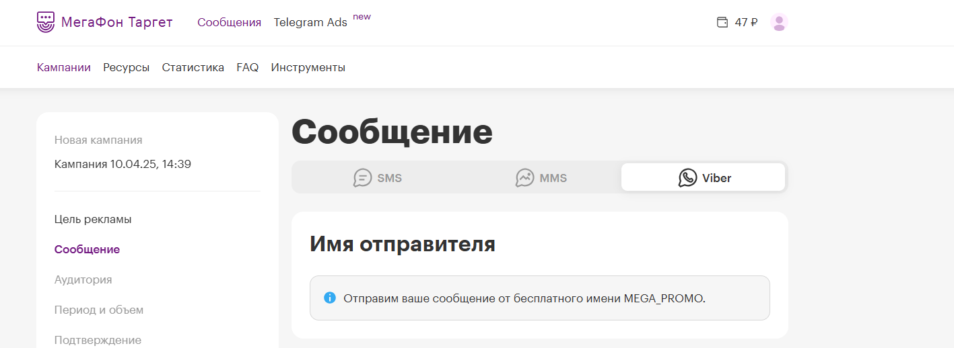The image size is (954, 348).
Task: Click the 47 ₽ balance amount
Action: coord(746,22)
